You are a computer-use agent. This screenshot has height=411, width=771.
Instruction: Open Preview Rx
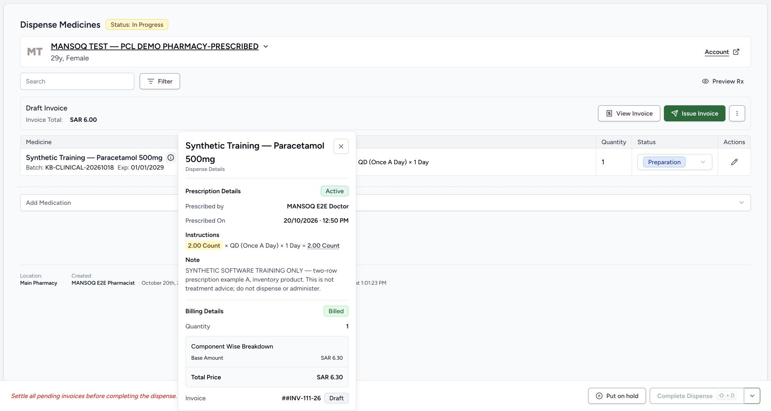[x=723, y=81]
